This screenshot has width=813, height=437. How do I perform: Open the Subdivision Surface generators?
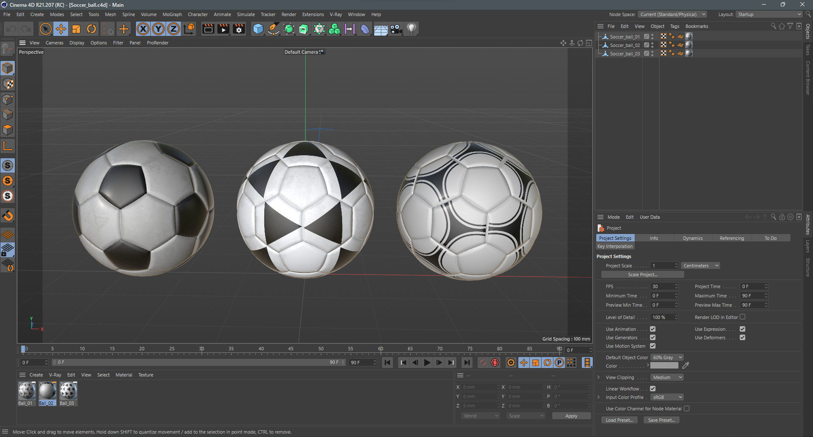[289, 29]
